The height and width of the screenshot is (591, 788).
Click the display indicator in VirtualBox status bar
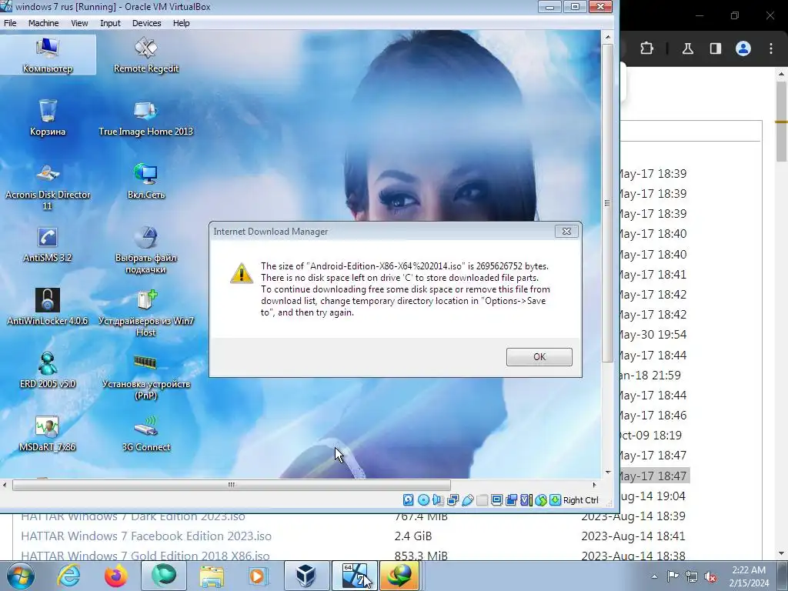point(496,500)
